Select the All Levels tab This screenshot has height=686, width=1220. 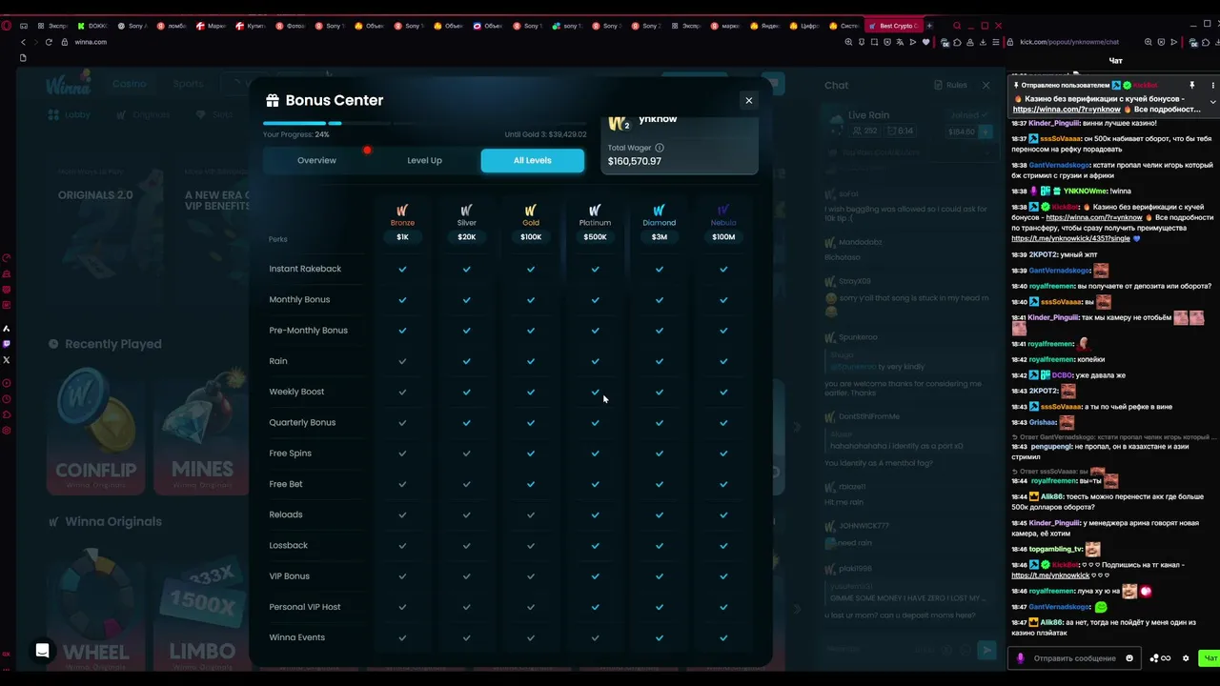tap(532, 160)
